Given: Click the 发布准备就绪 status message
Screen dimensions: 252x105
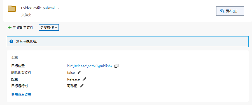Looking at the screenshot, I should pos(27,42).
